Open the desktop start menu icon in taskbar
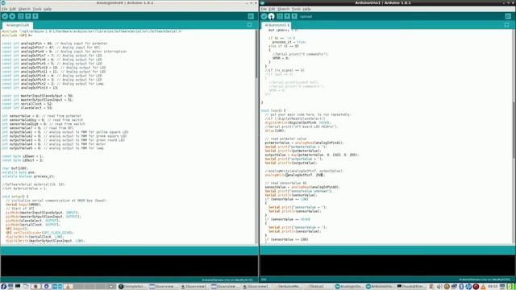Screen dimensions: 516x290 click(x=3, y=287)
